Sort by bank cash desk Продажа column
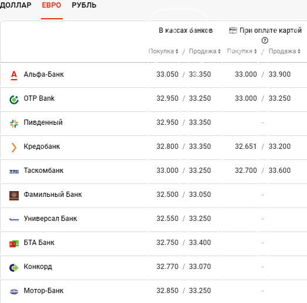Image resolution: width=307 pixels, height=303 pixels. tap(204, 52)
